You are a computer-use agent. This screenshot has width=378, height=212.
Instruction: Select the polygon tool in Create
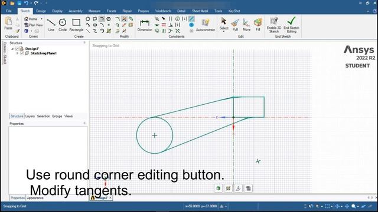[x=109, y=19]
